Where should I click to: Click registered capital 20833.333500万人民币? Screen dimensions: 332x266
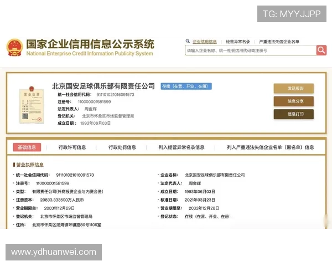(62, 200)
